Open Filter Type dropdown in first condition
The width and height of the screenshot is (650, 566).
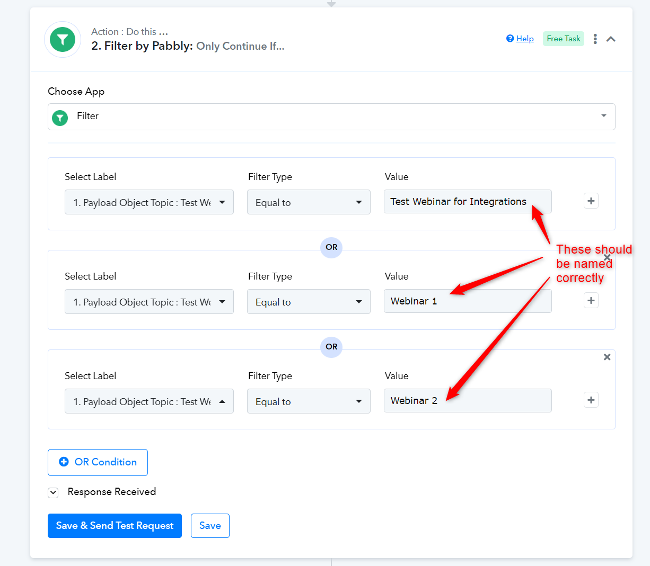pyautogui.click(x=309, y=202)
